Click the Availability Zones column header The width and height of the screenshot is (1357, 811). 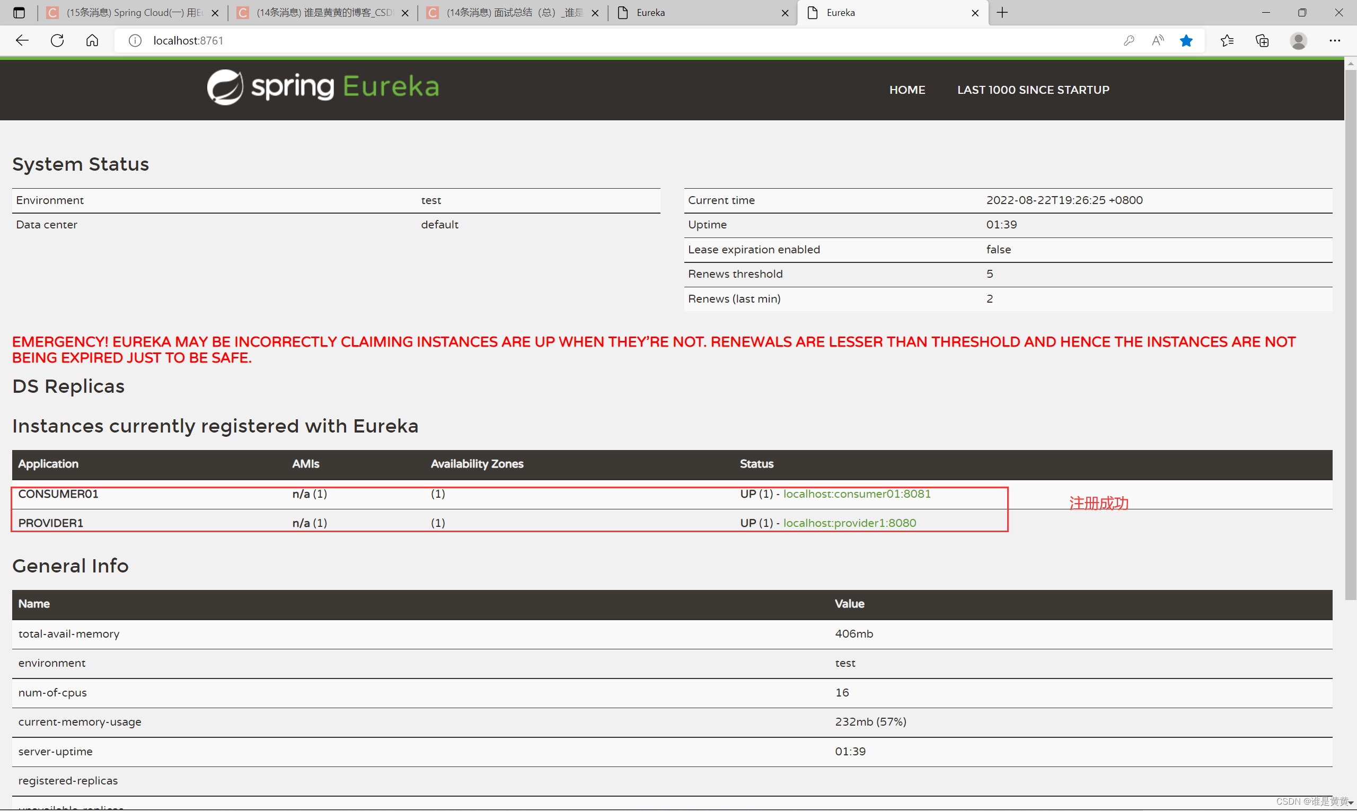477,463
